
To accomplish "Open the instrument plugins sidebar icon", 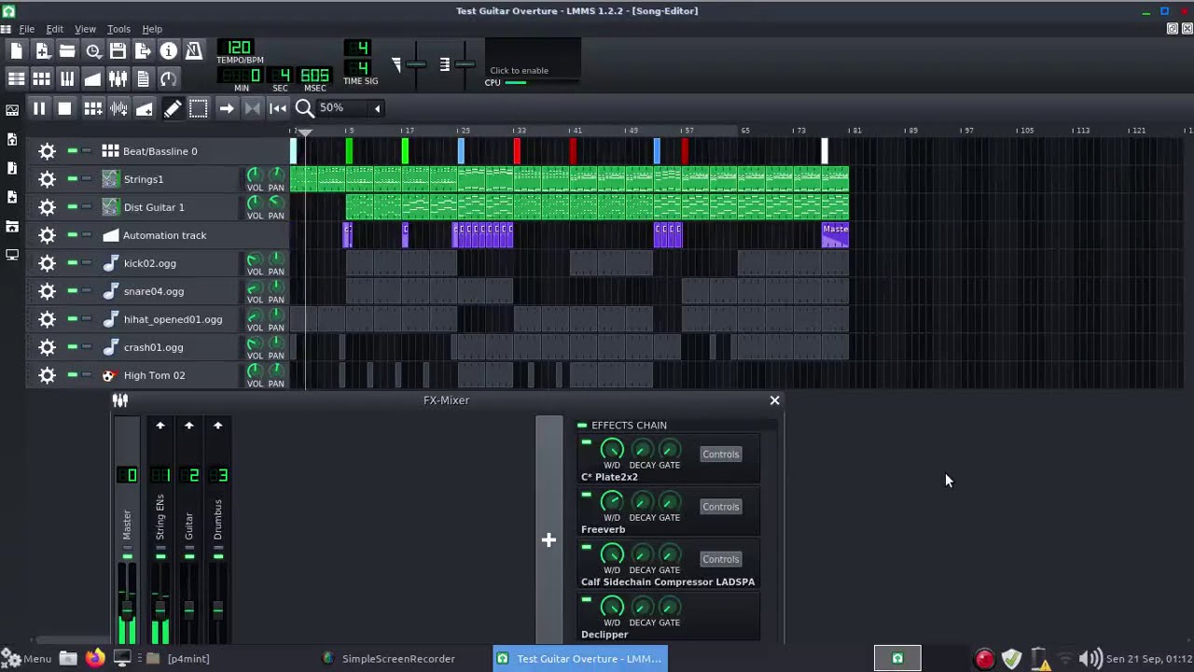I will coord(12,110).
